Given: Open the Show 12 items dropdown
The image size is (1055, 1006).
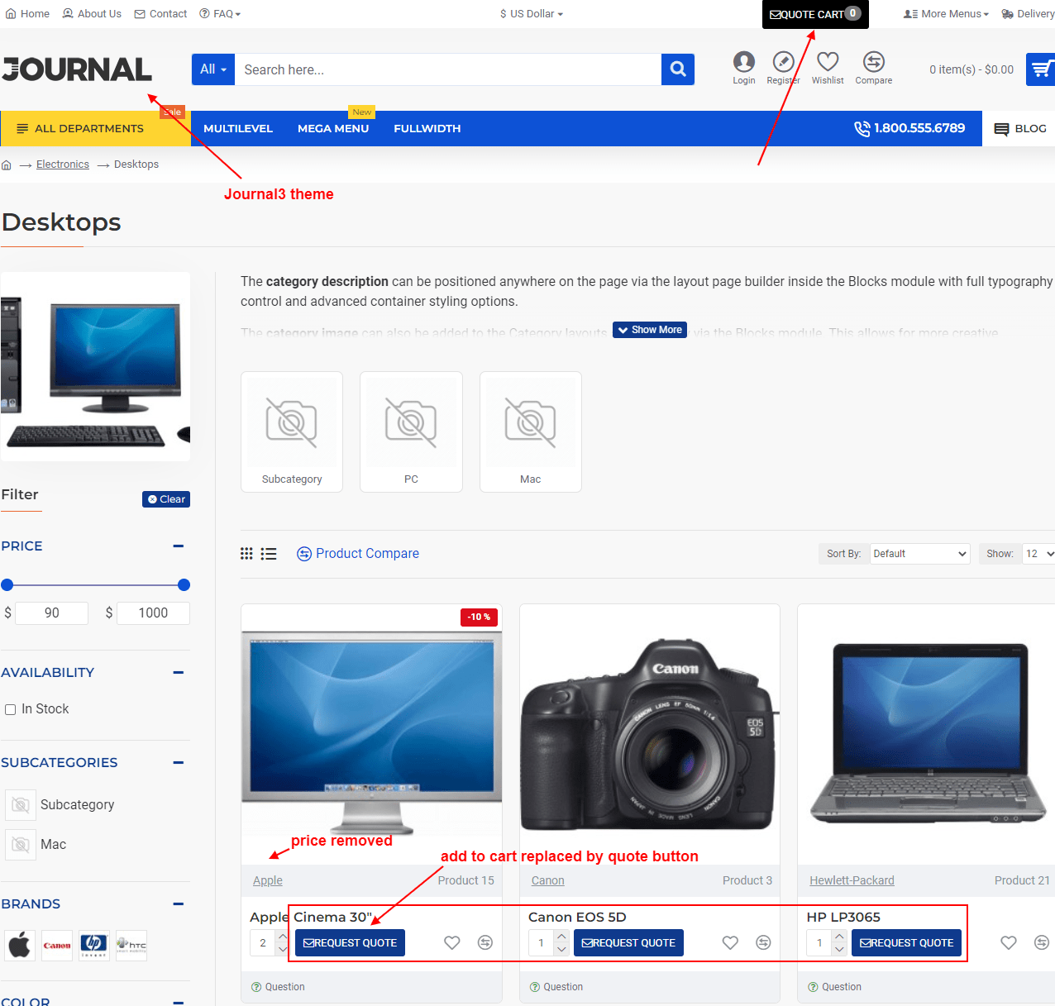Looking at the screenshot, I should [x=1038, y=554].
